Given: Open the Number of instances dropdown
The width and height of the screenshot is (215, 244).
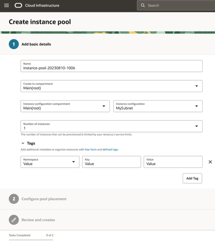Looking at the screenshot, I should [197, 126].
